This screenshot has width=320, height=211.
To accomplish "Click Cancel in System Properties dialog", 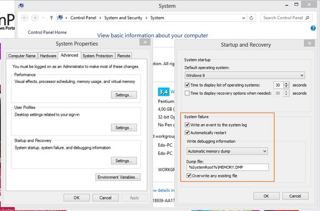I will [106, 198].
